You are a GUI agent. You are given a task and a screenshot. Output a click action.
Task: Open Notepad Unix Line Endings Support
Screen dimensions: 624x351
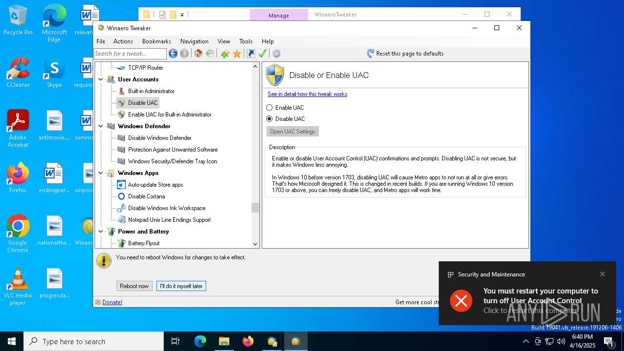[x=169, y=220]
